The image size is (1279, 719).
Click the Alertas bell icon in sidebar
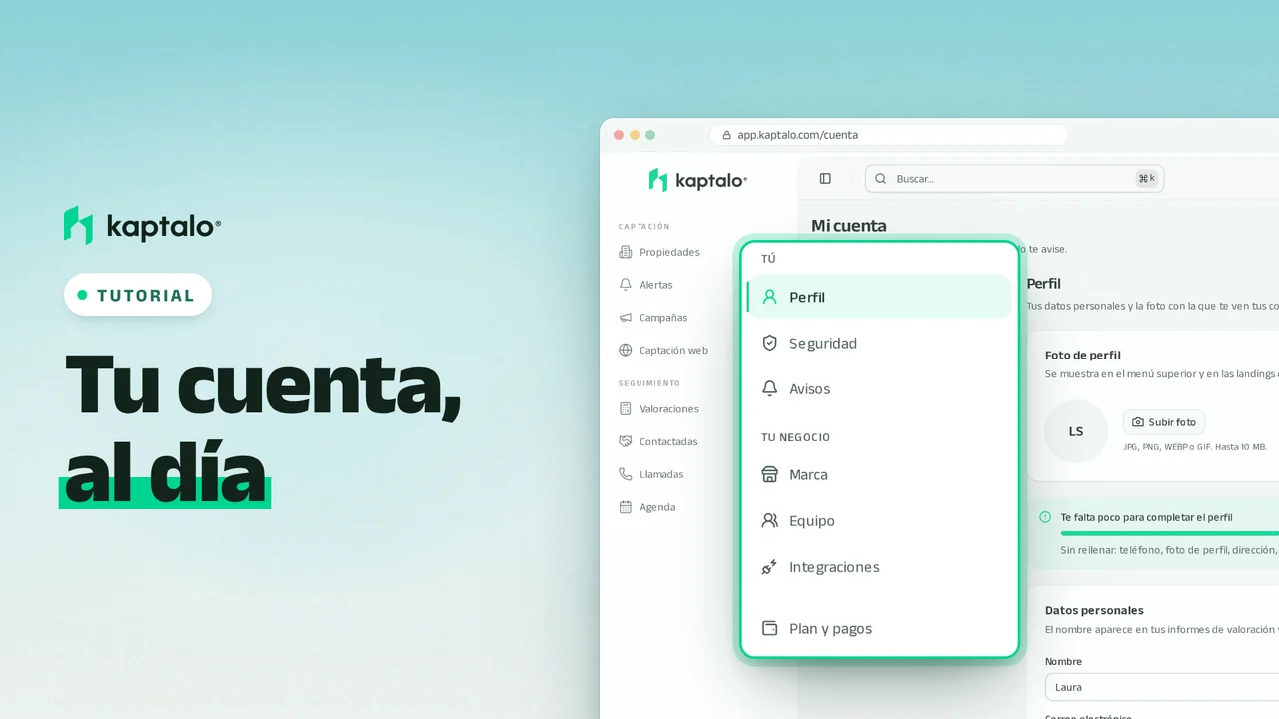pyautogui.click(x=626, y=285)
